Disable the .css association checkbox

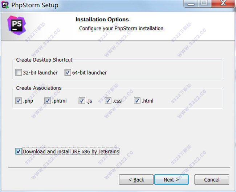(108, 101)
